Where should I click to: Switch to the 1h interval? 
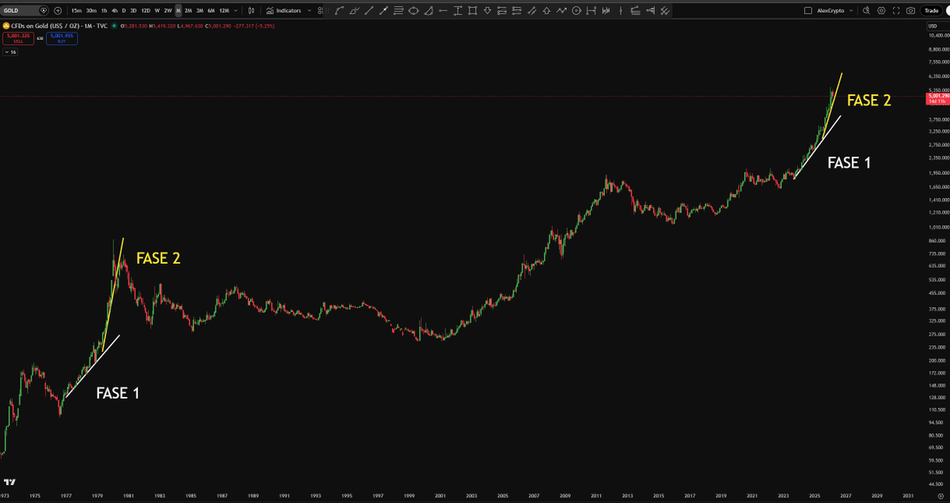pos(104,11)
